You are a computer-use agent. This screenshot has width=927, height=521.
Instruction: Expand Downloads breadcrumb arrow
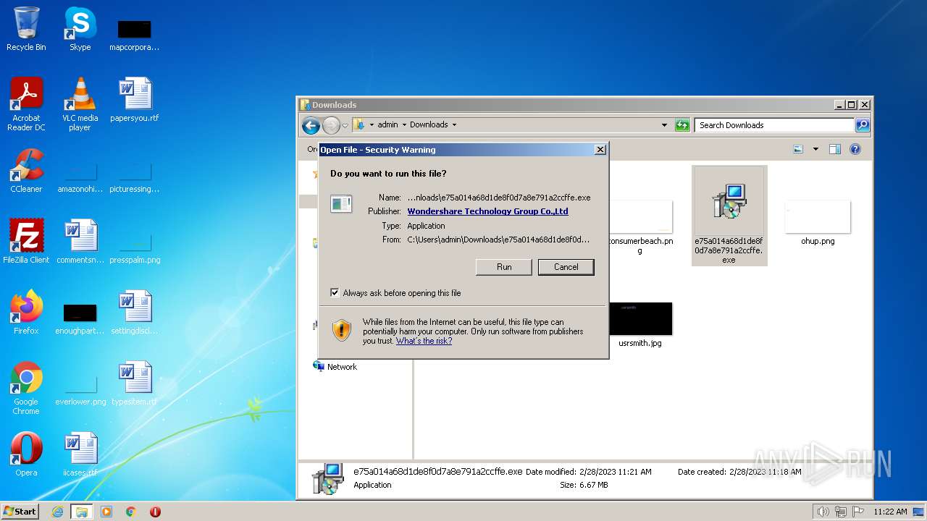coord(454,124)
